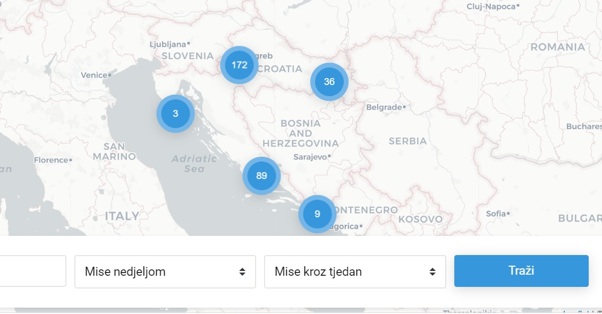Image resolution: width=602 pixels, height=314 pixels.
Task: Click the Sarajevo city label on map
Action: pos(311,157)
